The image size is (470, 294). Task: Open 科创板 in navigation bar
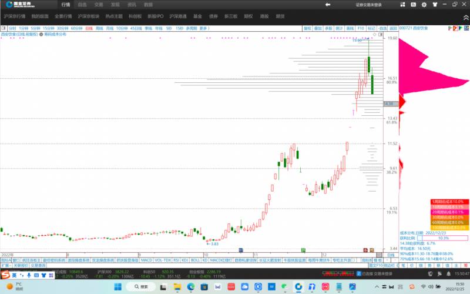135,16
